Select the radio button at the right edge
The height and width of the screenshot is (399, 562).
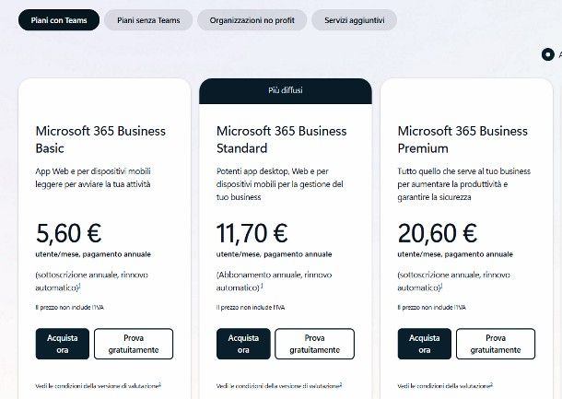[549, 54]
